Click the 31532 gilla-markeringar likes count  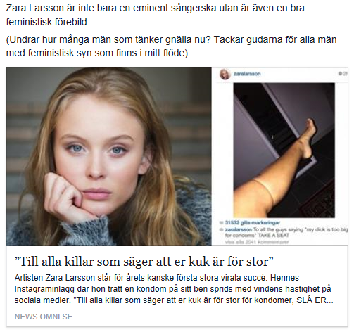coord(253,222)
